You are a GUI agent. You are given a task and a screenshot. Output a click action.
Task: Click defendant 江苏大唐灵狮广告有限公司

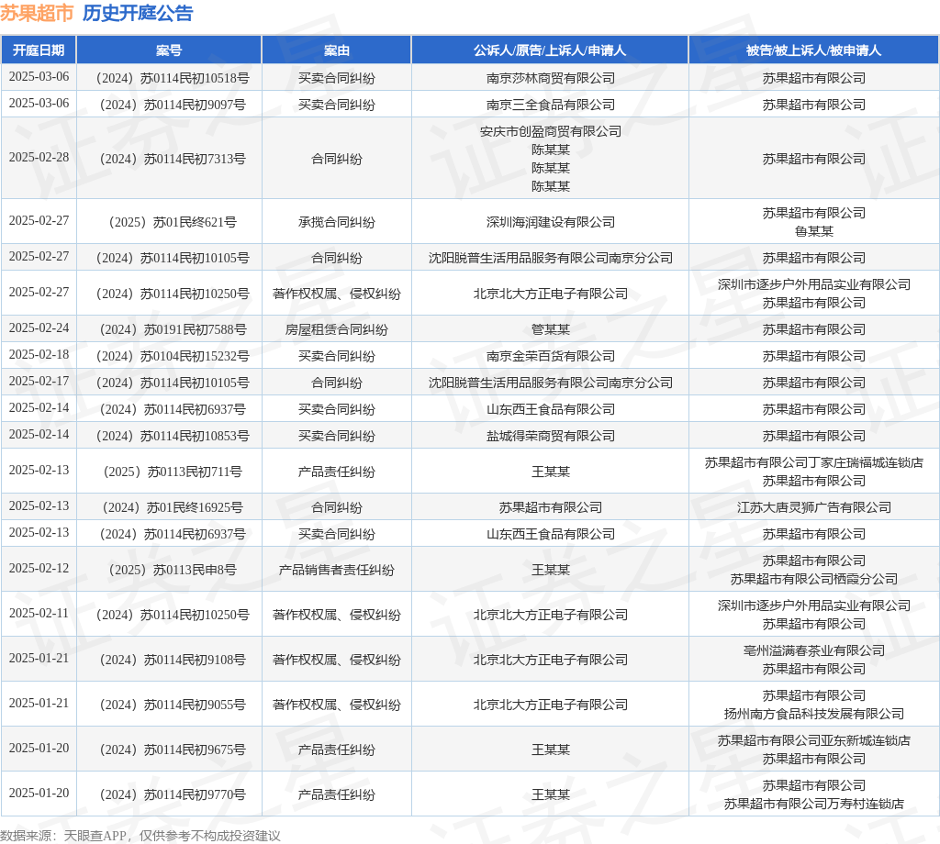tap(813, 508)
